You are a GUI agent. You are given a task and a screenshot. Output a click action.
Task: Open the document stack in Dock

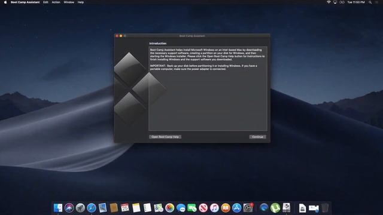pyautogui.click(x=302, y=208)
